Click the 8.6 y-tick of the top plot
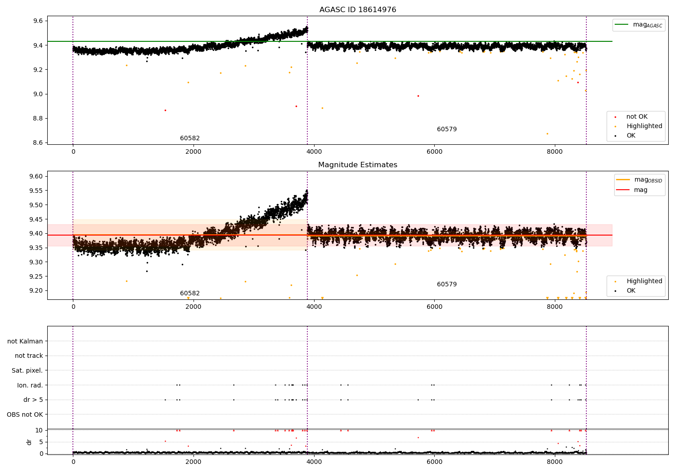 [x=38, y=143]
